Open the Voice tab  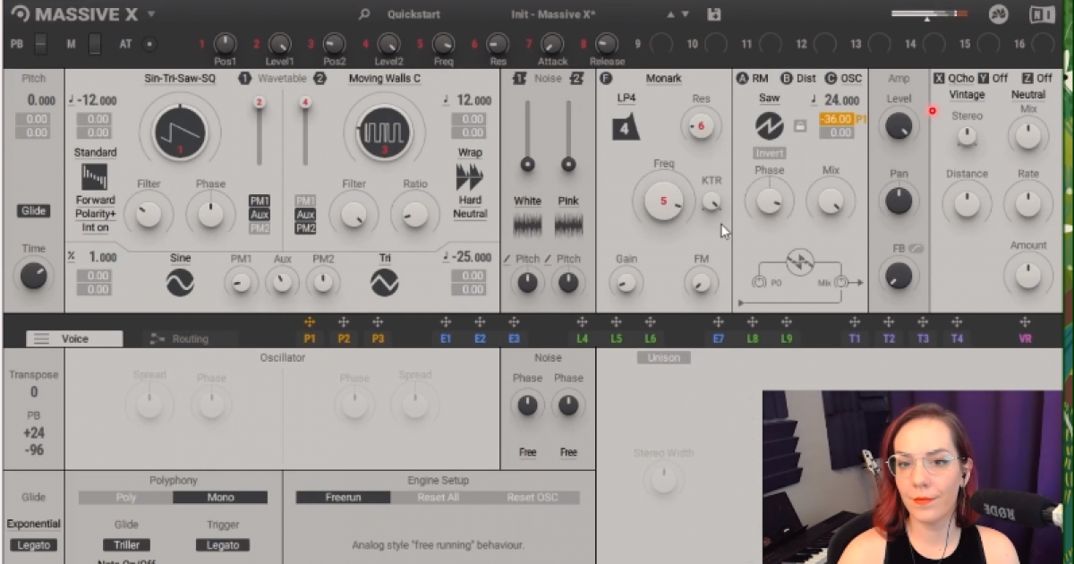(x=74, y=338)
